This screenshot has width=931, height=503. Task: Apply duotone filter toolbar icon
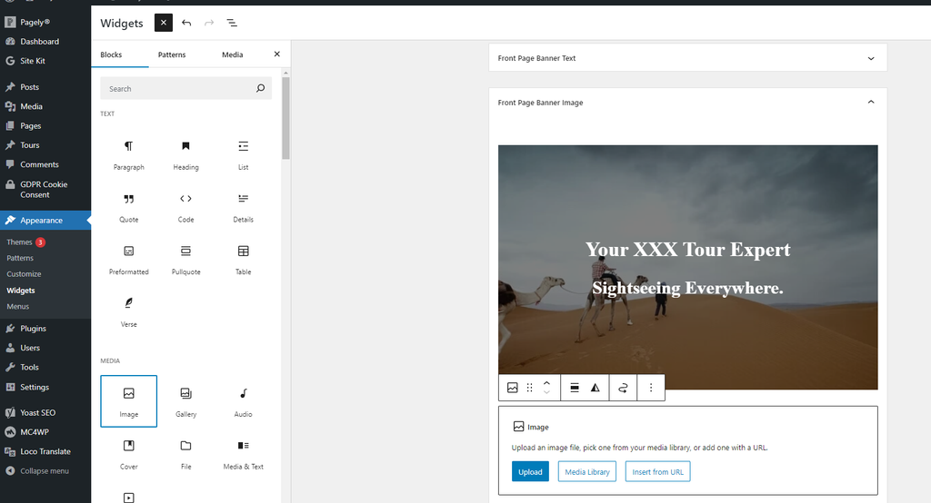595,388
